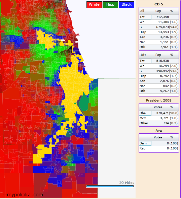Click the mypolitikal.com watermark text
The width and height of the screenshot is (181, 199).
coord(23,195)
